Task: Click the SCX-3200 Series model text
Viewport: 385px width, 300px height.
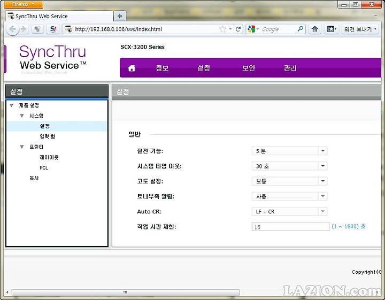Action: [x=142, y=47]
